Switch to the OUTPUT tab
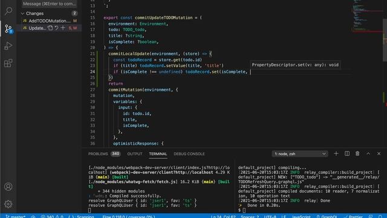 (135, 154)
